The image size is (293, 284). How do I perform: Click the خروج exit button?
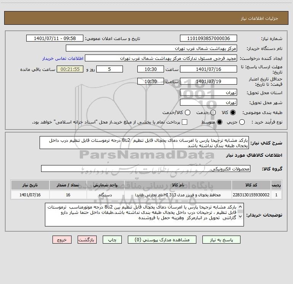click(62, 240)
